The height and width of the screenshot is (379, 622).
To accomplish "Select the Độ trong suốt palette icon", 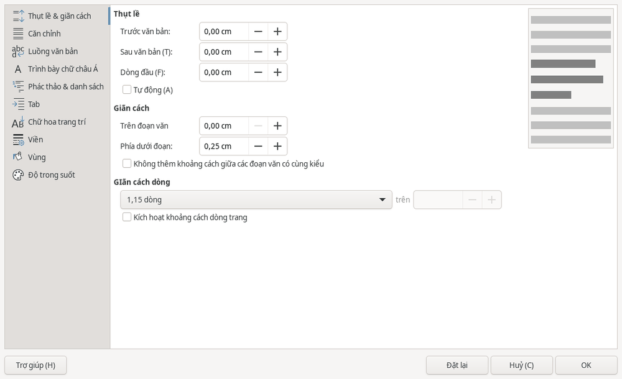I will [x=18, y=175].
